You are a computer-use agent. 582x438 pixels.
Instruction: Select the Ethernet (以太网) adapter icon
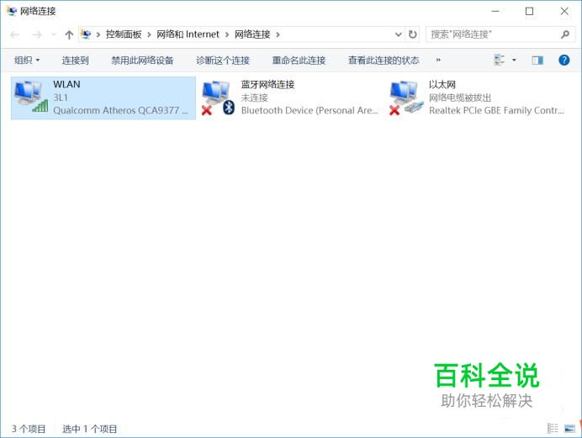(x=406, y=98)
